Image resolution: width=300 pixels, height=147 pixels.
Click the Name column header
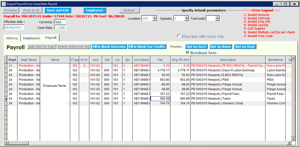55,60
